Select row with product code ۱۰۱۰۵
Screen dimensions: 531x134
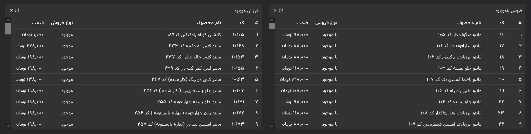pos(136,34)
